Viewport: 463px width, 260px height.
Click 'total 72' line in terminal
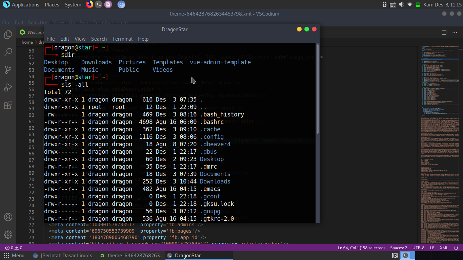coord(58,92)
